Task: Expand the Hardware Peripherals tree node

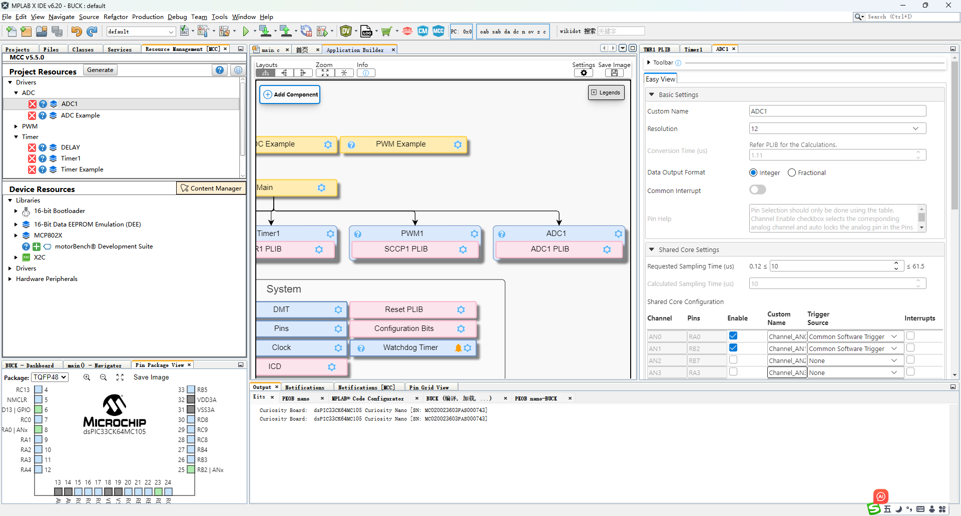Action: [x=10, y=279]
